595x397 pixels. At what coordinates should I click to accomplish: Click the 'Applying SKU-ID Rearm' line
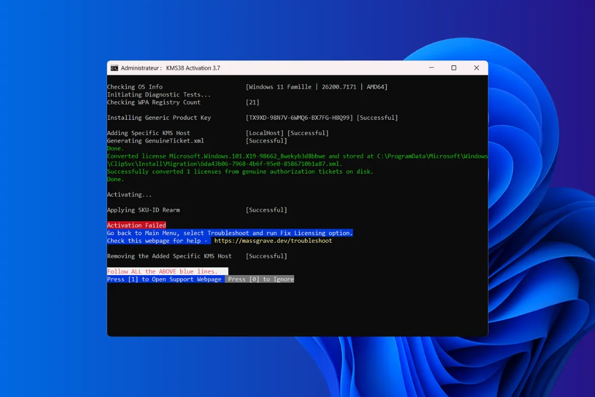point(144,210)
